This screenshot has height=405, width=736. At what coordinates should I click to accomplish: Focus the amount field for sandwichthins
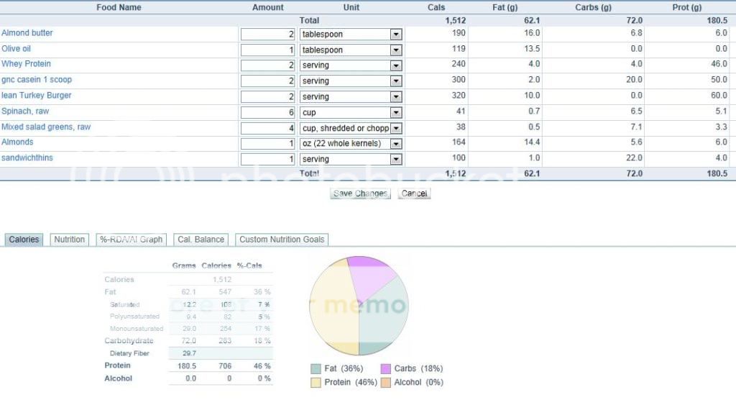point(268,160)
